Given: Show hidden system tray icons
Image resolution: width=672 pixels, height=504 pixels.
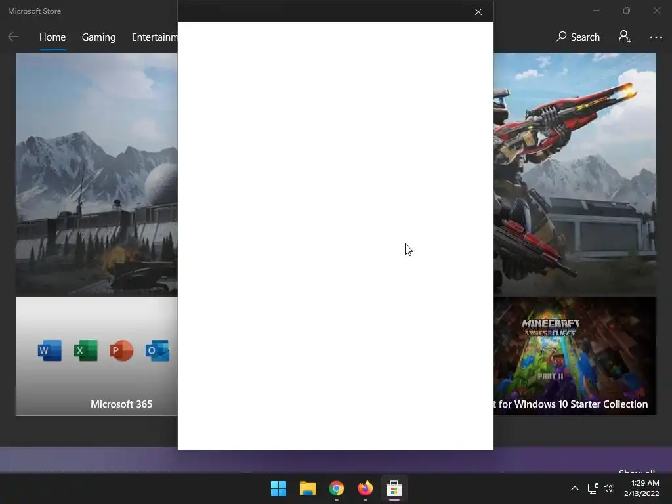Looking at the screenshot, I should click(575, 488).
